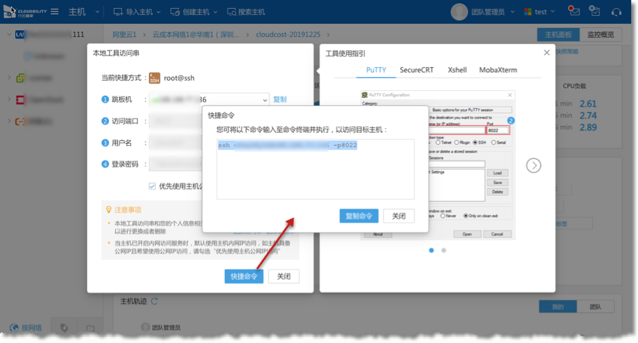Click inside the ssh command text area
The width and height of the screenshot is (638, 343).
tap(316, 169)
